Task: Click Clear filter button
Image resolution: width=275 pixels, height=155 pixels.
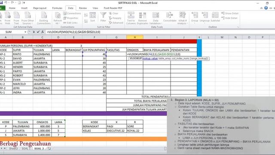Action: (113, 13)
